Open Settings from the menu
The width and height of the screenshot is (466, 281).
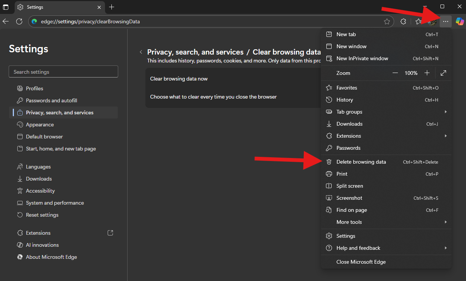pos(386,236)
